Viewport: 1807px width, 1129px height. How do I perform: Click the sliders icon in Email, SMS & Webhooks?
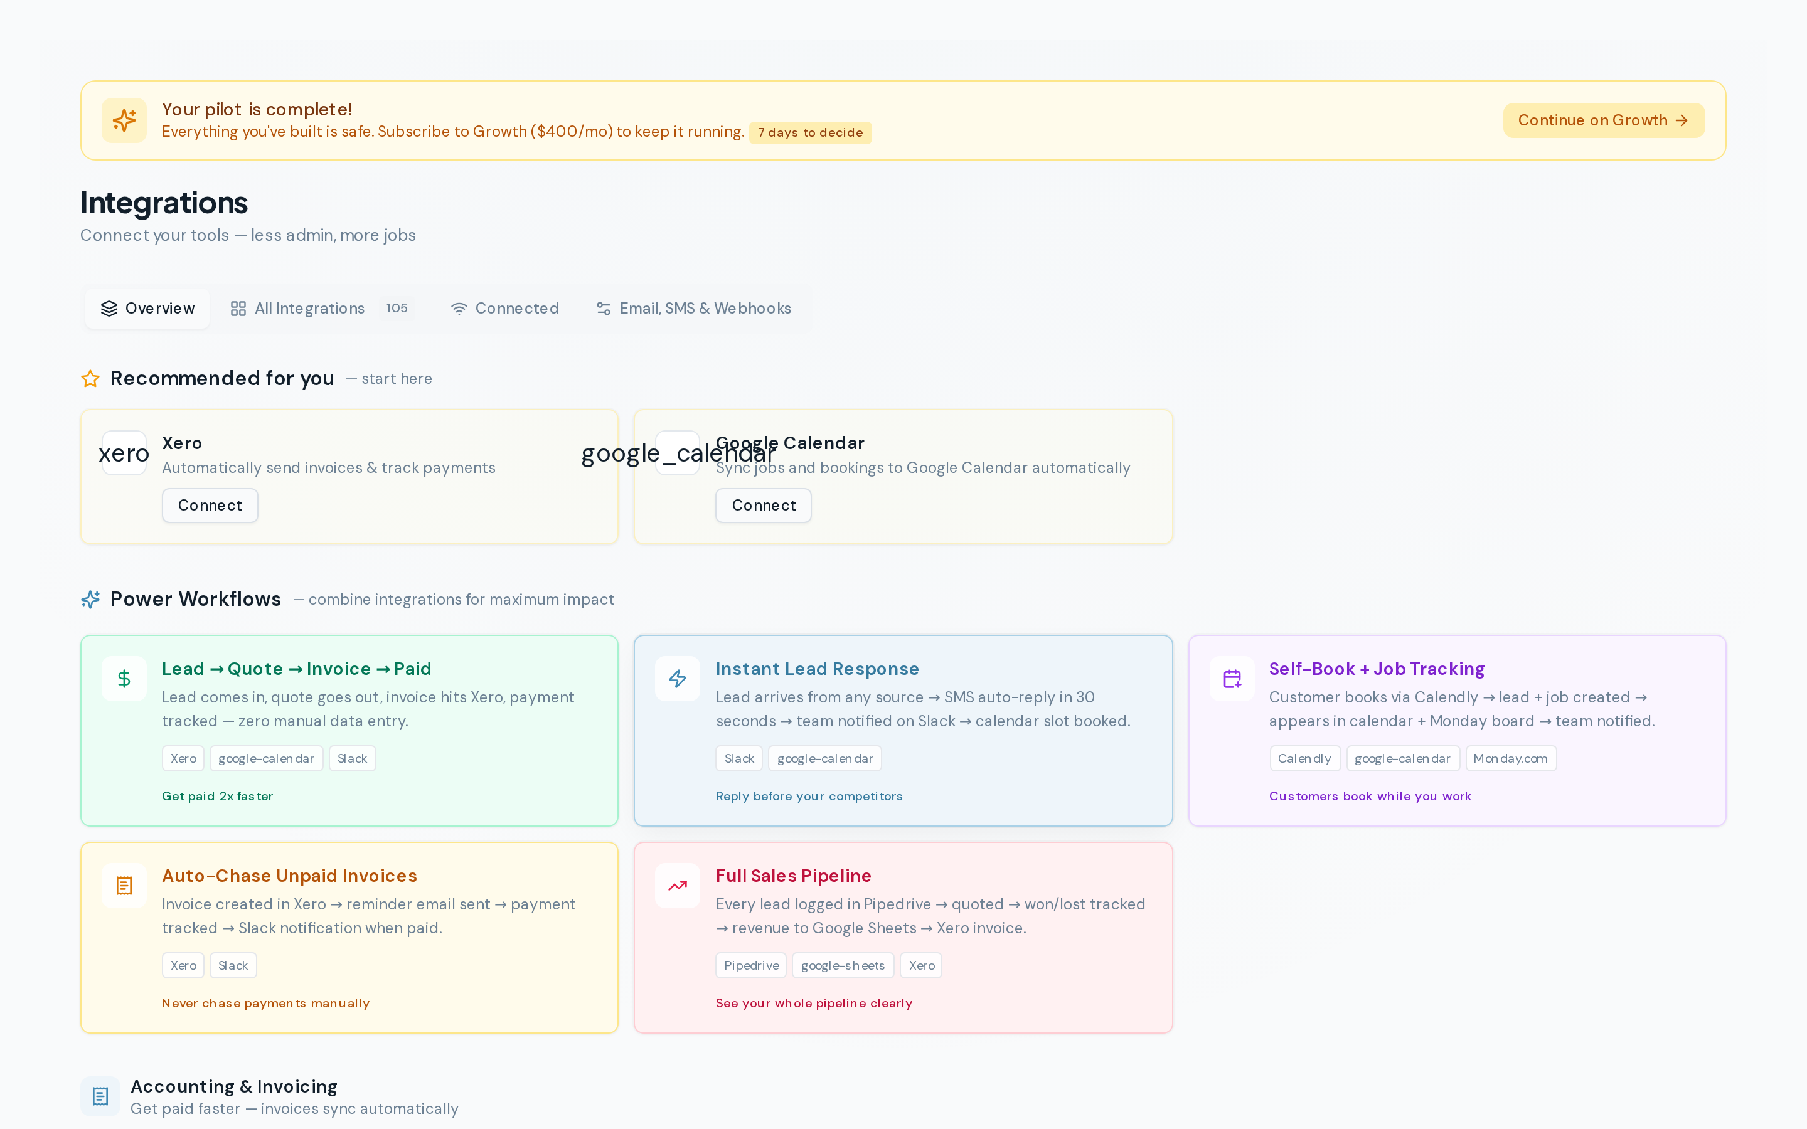tap(604, 309)
